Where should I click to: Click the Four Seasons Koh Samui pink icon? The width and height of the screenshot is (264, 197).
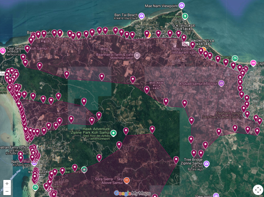pyautogui.click(x=3, y=51)
